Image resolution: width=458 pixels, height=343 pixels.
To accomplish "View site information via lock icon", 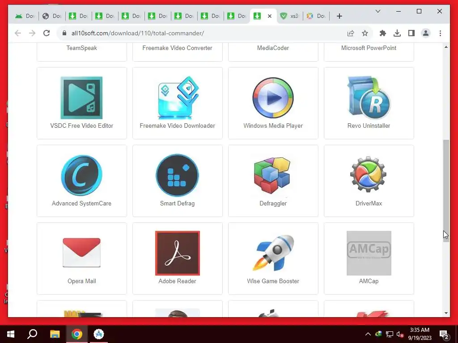I will click(64, 33).
